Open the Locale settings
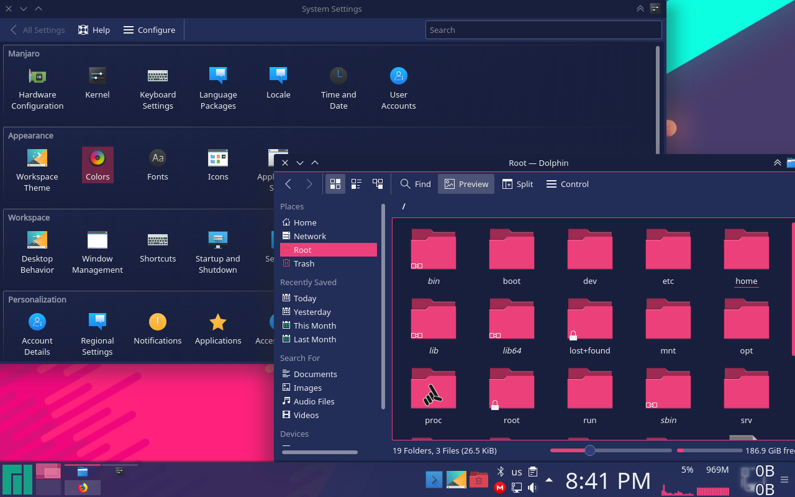The width and height of the screenshot is (795, 497). coord(278,83)
